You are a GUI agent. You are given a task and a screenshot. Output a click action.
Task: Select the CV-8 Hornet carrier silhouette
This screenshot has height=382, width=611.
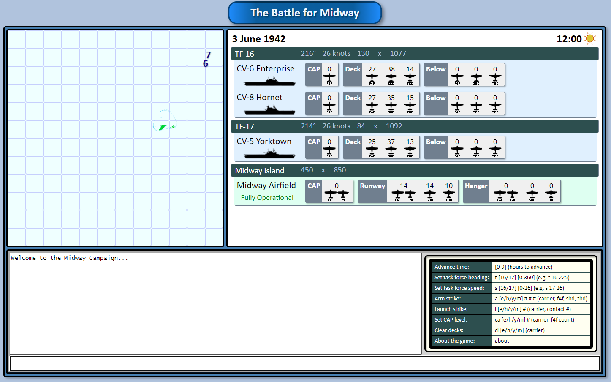tap(269, 110)
